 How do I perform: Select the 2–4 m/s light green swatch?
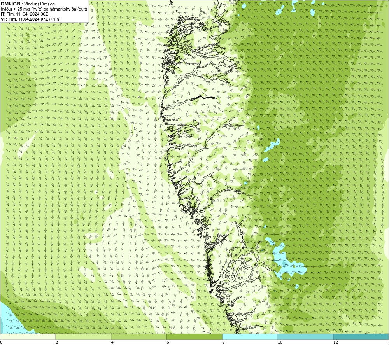point(83,336)
